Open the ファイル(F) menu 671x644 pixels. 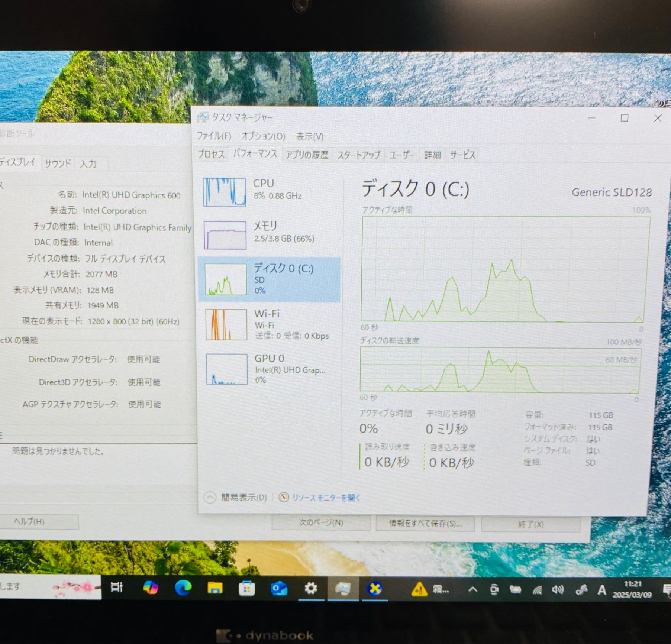click(x=214, y=136)
